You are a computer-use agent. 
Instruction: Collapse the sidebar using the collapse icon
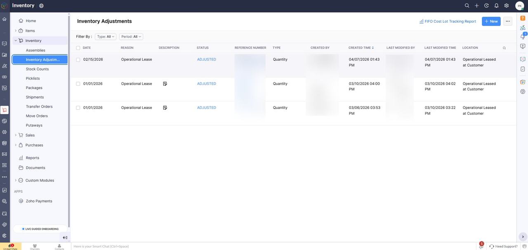pos(65,238)
